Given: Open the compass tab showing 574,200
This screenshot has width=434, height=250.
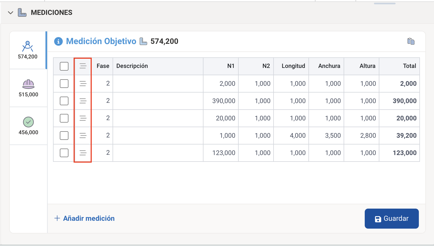Looking at the screenshot, I should 28,50.
